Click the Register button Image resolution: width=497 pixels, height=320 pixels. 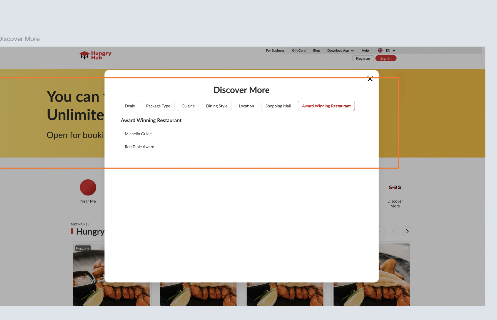point(363,59)
